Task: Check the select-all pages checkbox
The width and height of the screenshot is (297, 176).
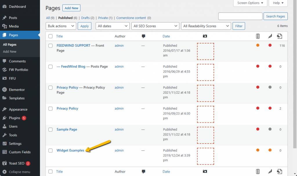Action: click(50, 36)
